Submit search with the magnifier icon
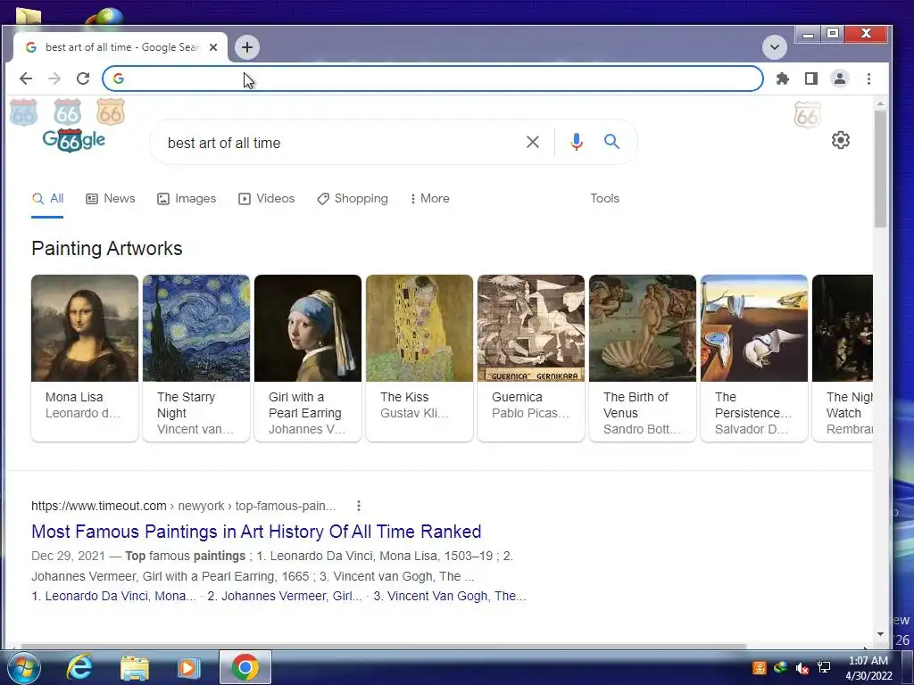Viewport: 914px width, 685px height. point(611,142)
